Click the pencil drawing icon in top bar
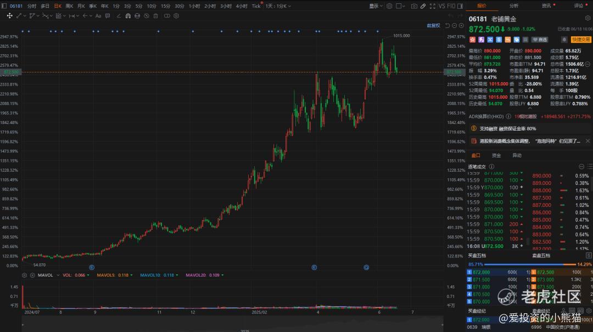The height and width of the screenshot is (332, 593). pos(423,6)
